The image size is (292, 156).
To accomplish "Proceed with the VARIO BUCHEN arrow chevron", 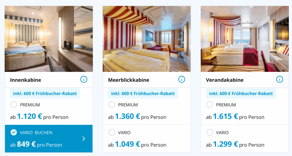I will click(84, 139).
